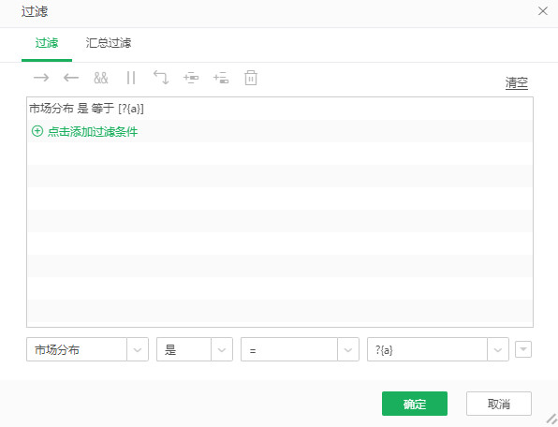Click the green plus circle icon
The height and width of the screenshot is (427, 558).
coord(37,131)
